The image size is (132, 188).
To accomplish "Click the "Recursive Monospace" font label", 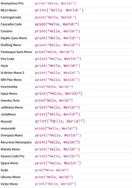I will [x=16, y=142].
